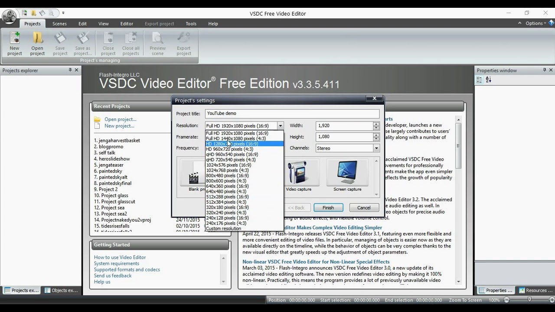The height and width of the screenshot is (312, 555).
Task: Click the disabled Back button
Action: [x=296, y=208]
